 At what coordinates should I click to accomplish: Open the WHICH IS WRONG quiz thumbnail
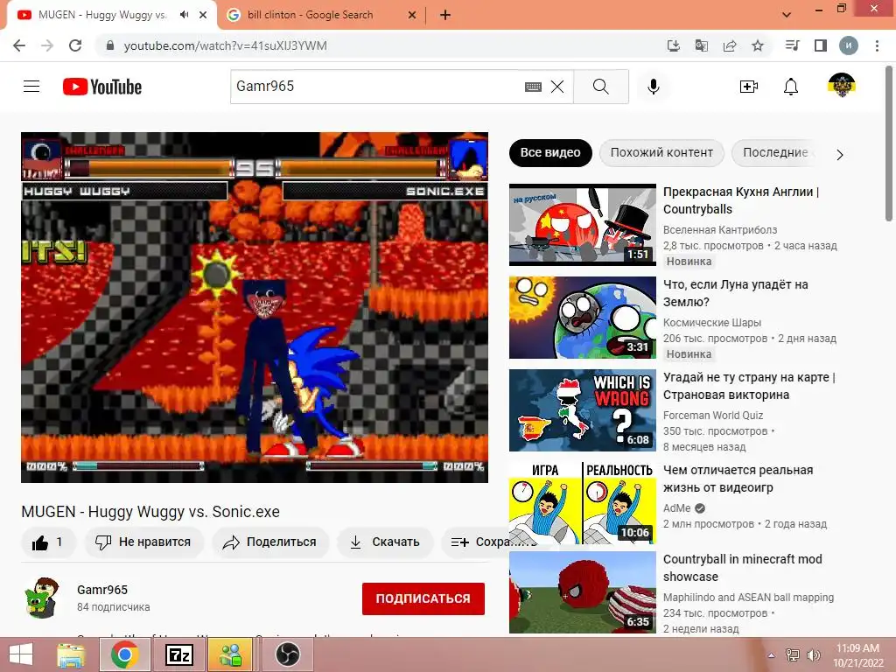[582, 410]
